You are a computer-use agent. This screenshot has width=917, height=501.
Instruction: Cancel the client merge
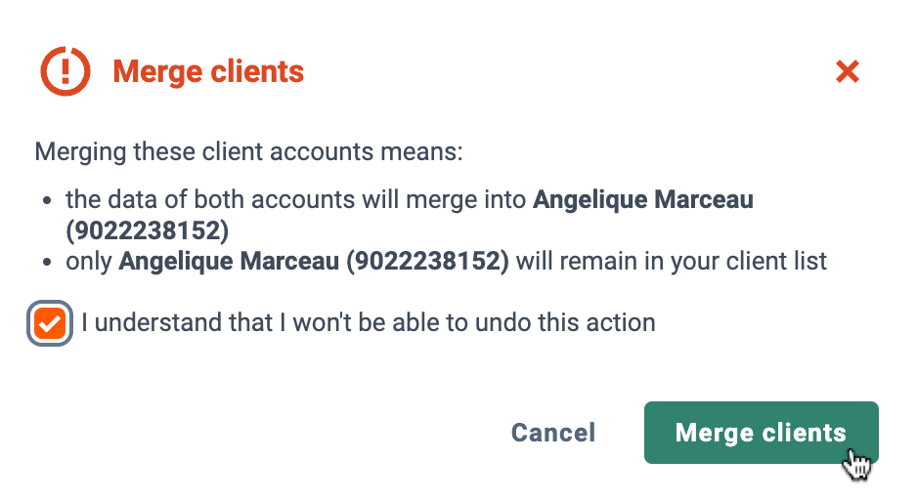point(553,433)
